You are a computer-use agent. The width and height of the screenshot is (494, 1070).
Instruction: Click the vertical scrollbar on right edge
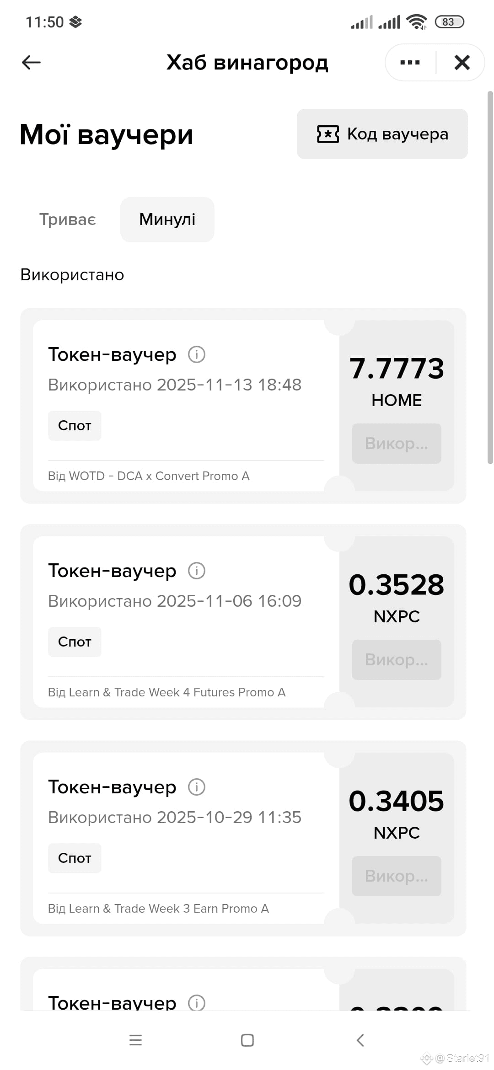tap(490, 278)
